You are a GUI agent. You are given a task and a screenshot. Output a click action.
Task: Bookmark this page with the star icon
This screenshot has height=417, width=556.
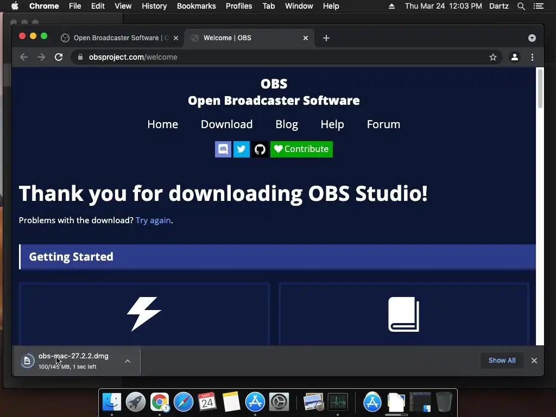coord(493,57)
